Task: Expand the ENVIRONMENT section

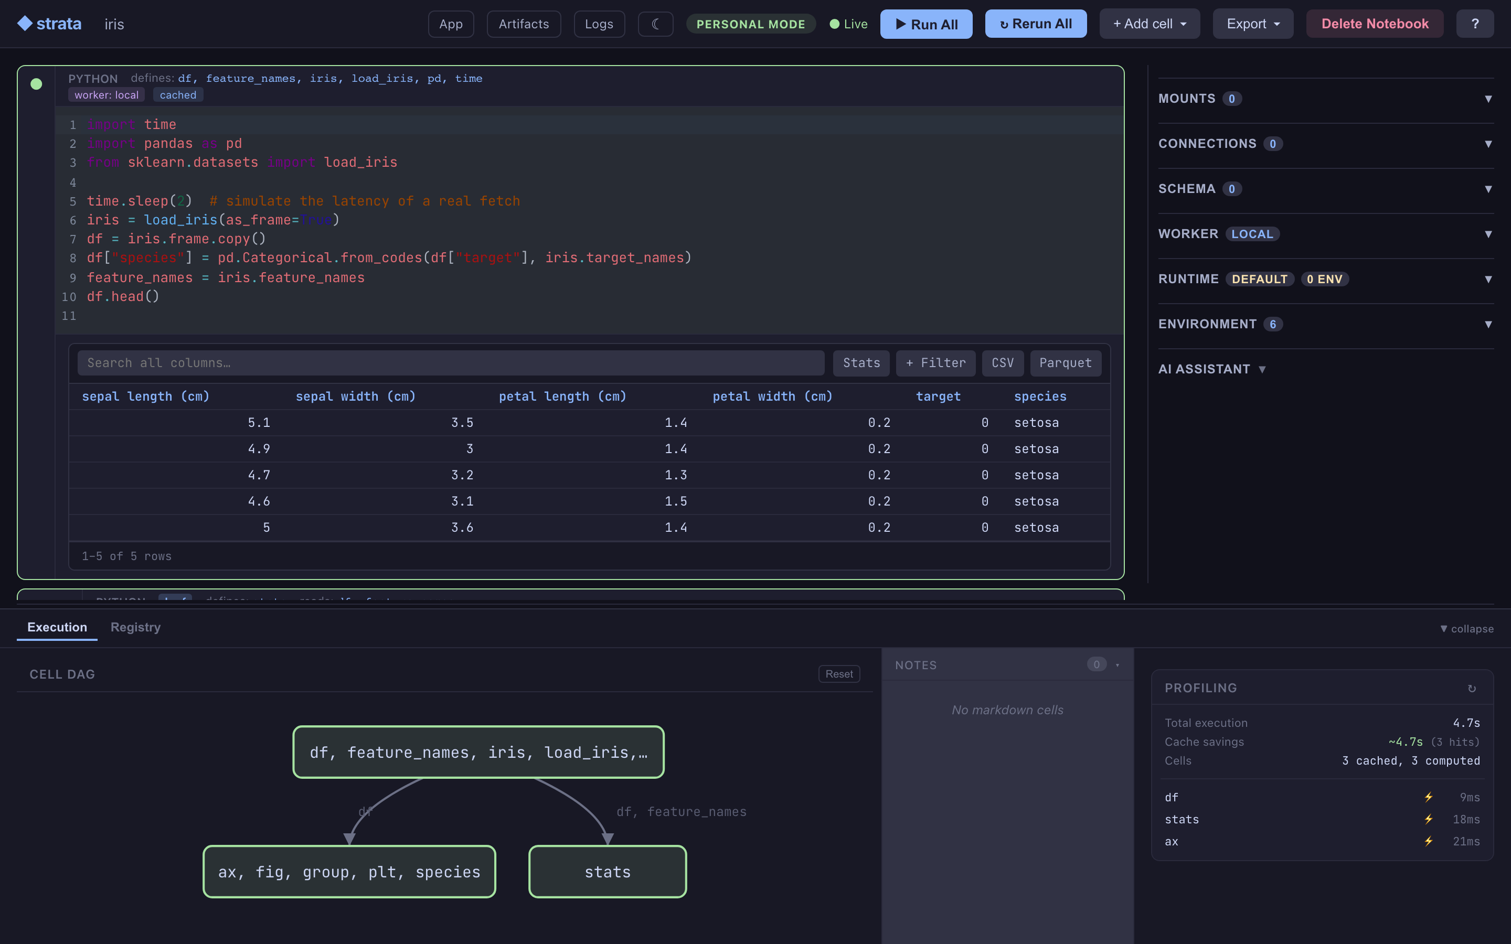Action: pyautogui.click(x=1326, y=324)
